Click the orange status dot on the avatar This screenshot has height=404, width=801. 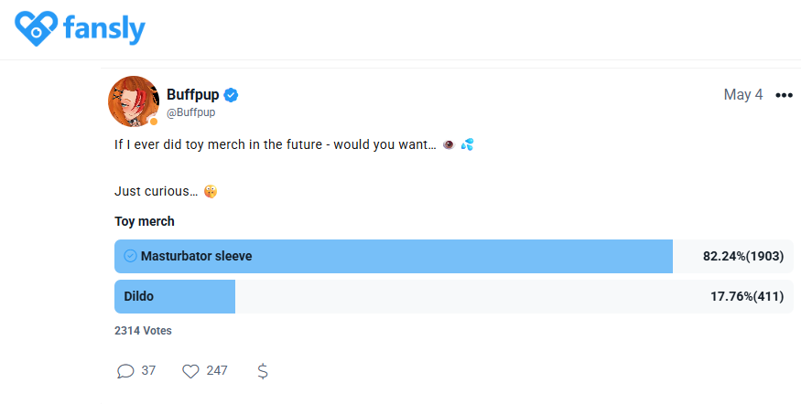154,122
